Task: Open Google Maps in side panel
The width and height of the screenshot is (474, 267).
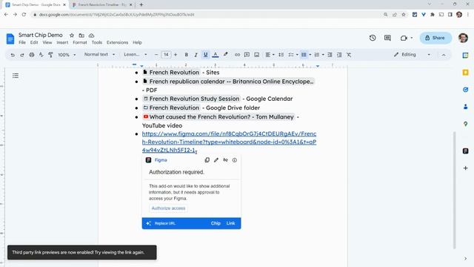Action: (x=466, y=124)
